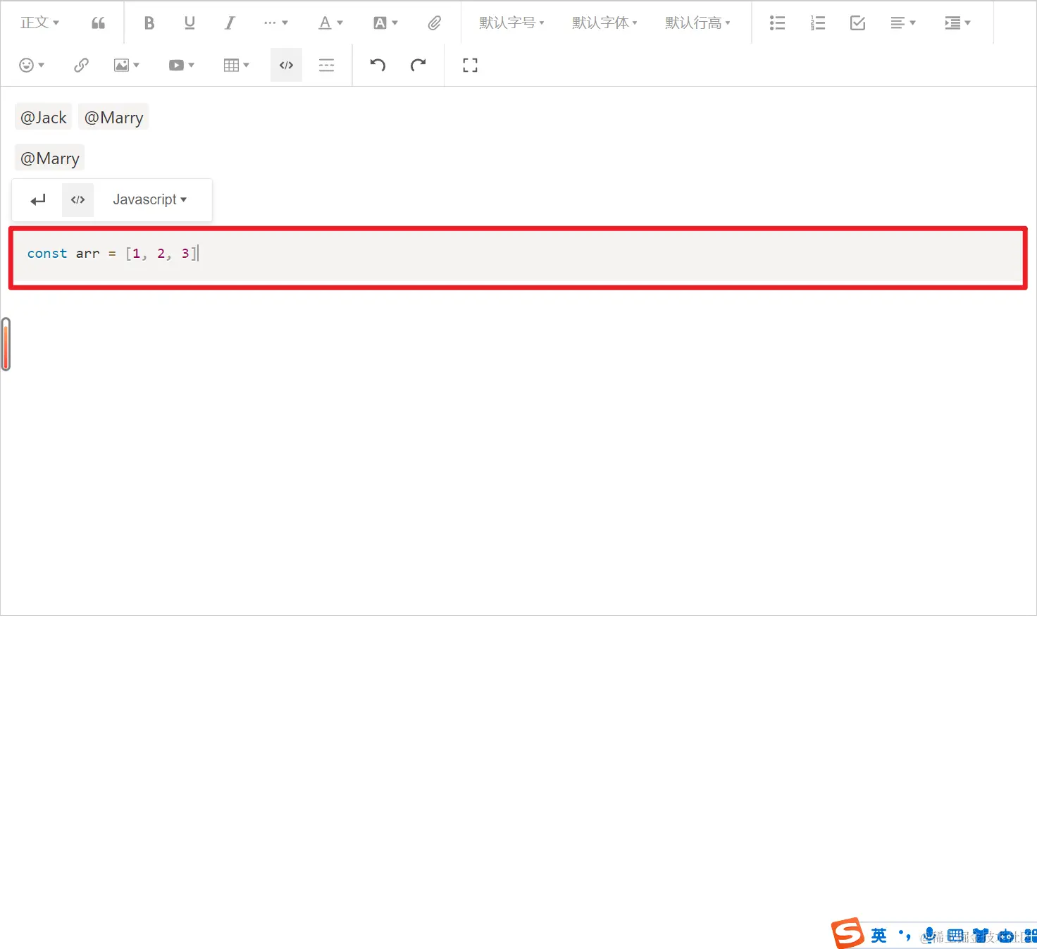The height and width of the screenshot is (949, 1037).
Task: Click the "const" keyword in code
Action: click(x=47, y=254)
